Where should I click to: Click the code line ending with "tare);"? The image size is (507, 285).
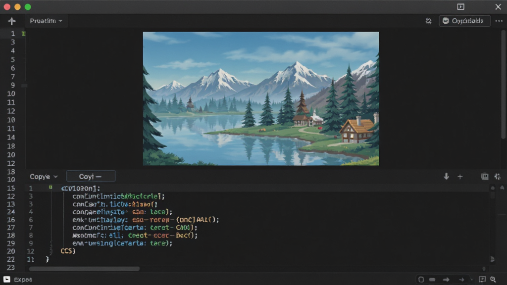pyautogui.click(x=122, y=243)
